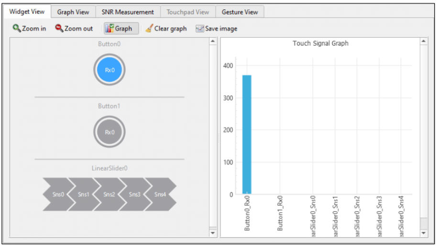Click the Save image icon
This screenshot has width=438, height=247.
point(200,29)
